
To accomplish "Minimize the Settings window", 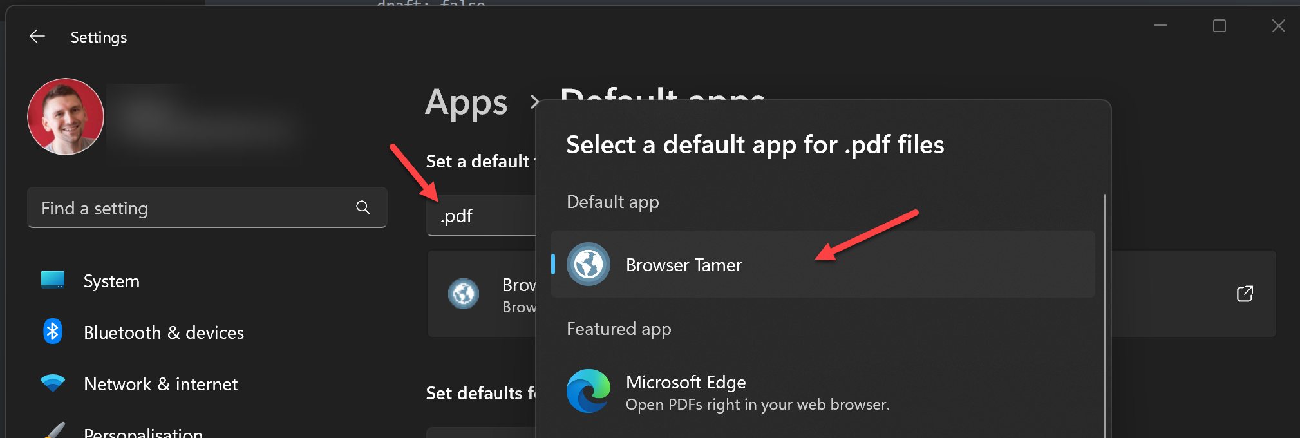I will (1160, 26).
